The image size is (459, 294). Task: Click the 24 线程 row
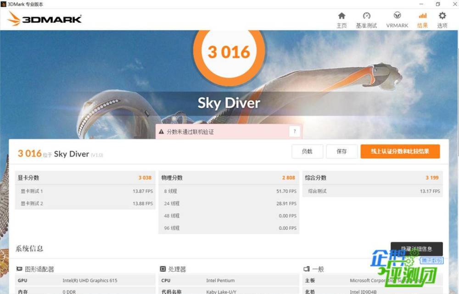229,203
